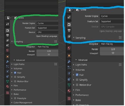
Task: Open the Object orange square tab in the right panel
Action: click(x=69, y=56)
